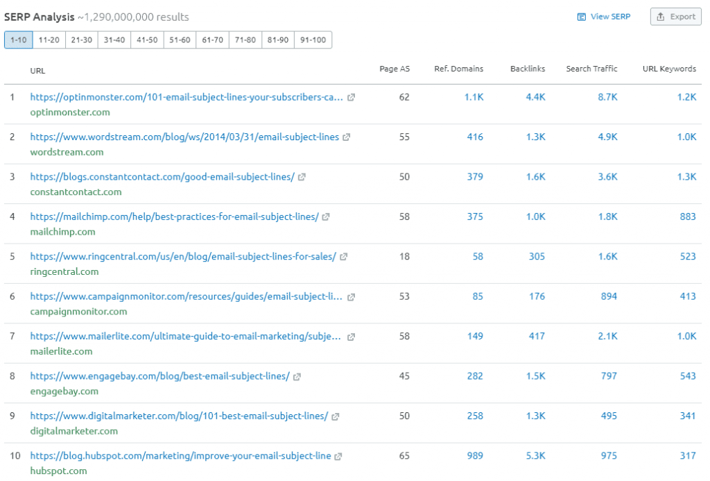
Task: Click the hubspot.com domain text
Action: coord(58,471)
